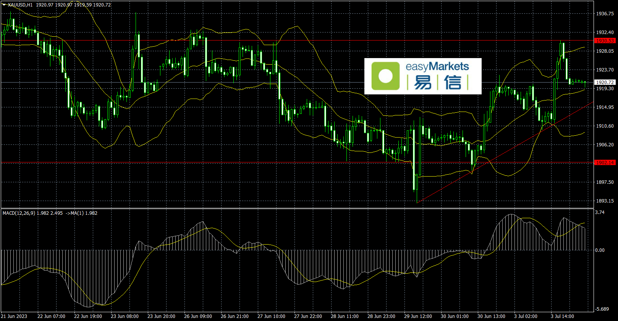
Task: Click the MACD scale value 0.00
Action: coord(600,250)
